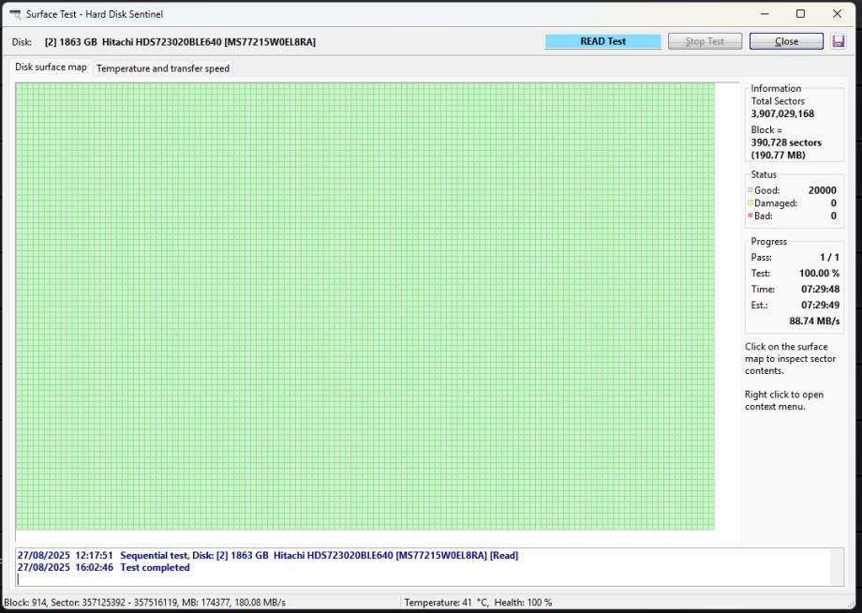Click the log panel vertical scrollbar
862x613 pixels.
[x=837, y=567]
